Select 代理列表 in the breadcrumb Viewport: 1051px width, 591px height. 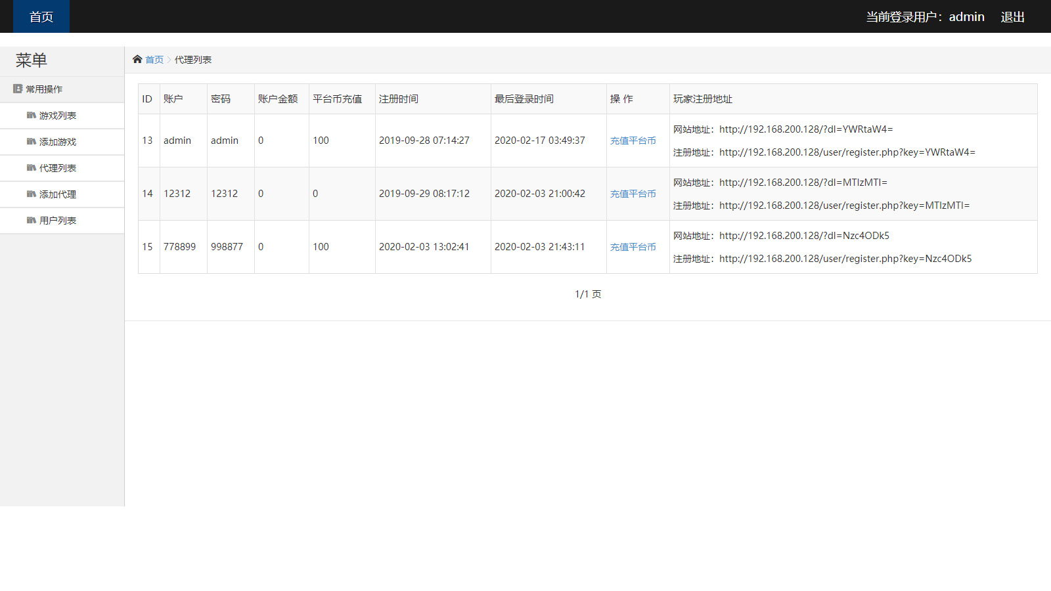click(191, 59)
